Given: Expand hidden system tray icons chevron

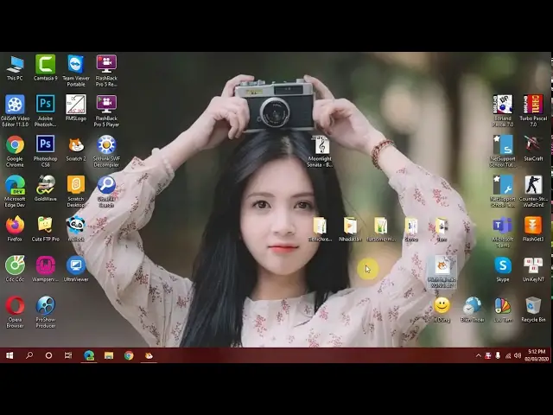Looking at the screenshot, I should (478, 355).
